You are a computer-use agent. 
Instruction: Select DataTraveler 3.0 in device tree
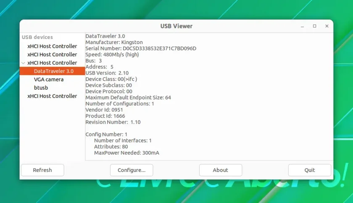(x=52, y=71)
